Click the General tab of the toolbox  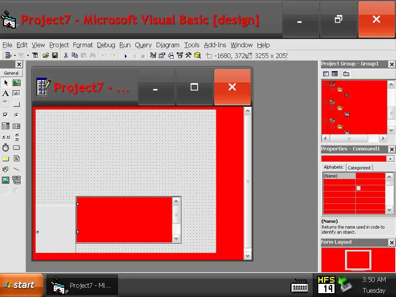click(x=11, y=73)
